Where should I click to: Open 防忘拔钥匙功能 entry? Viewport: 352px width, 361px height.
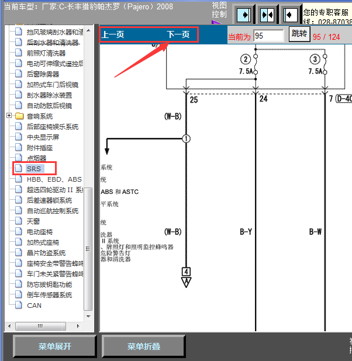coord(49,284)
